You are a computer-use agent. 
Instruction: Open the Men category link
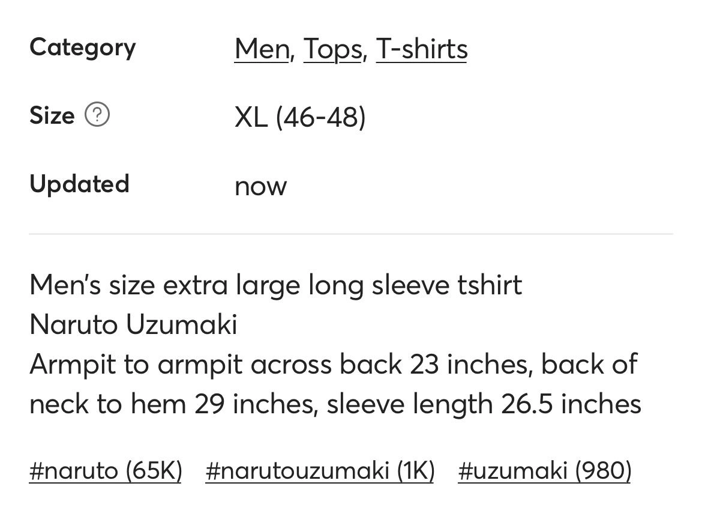pos(262,49)
